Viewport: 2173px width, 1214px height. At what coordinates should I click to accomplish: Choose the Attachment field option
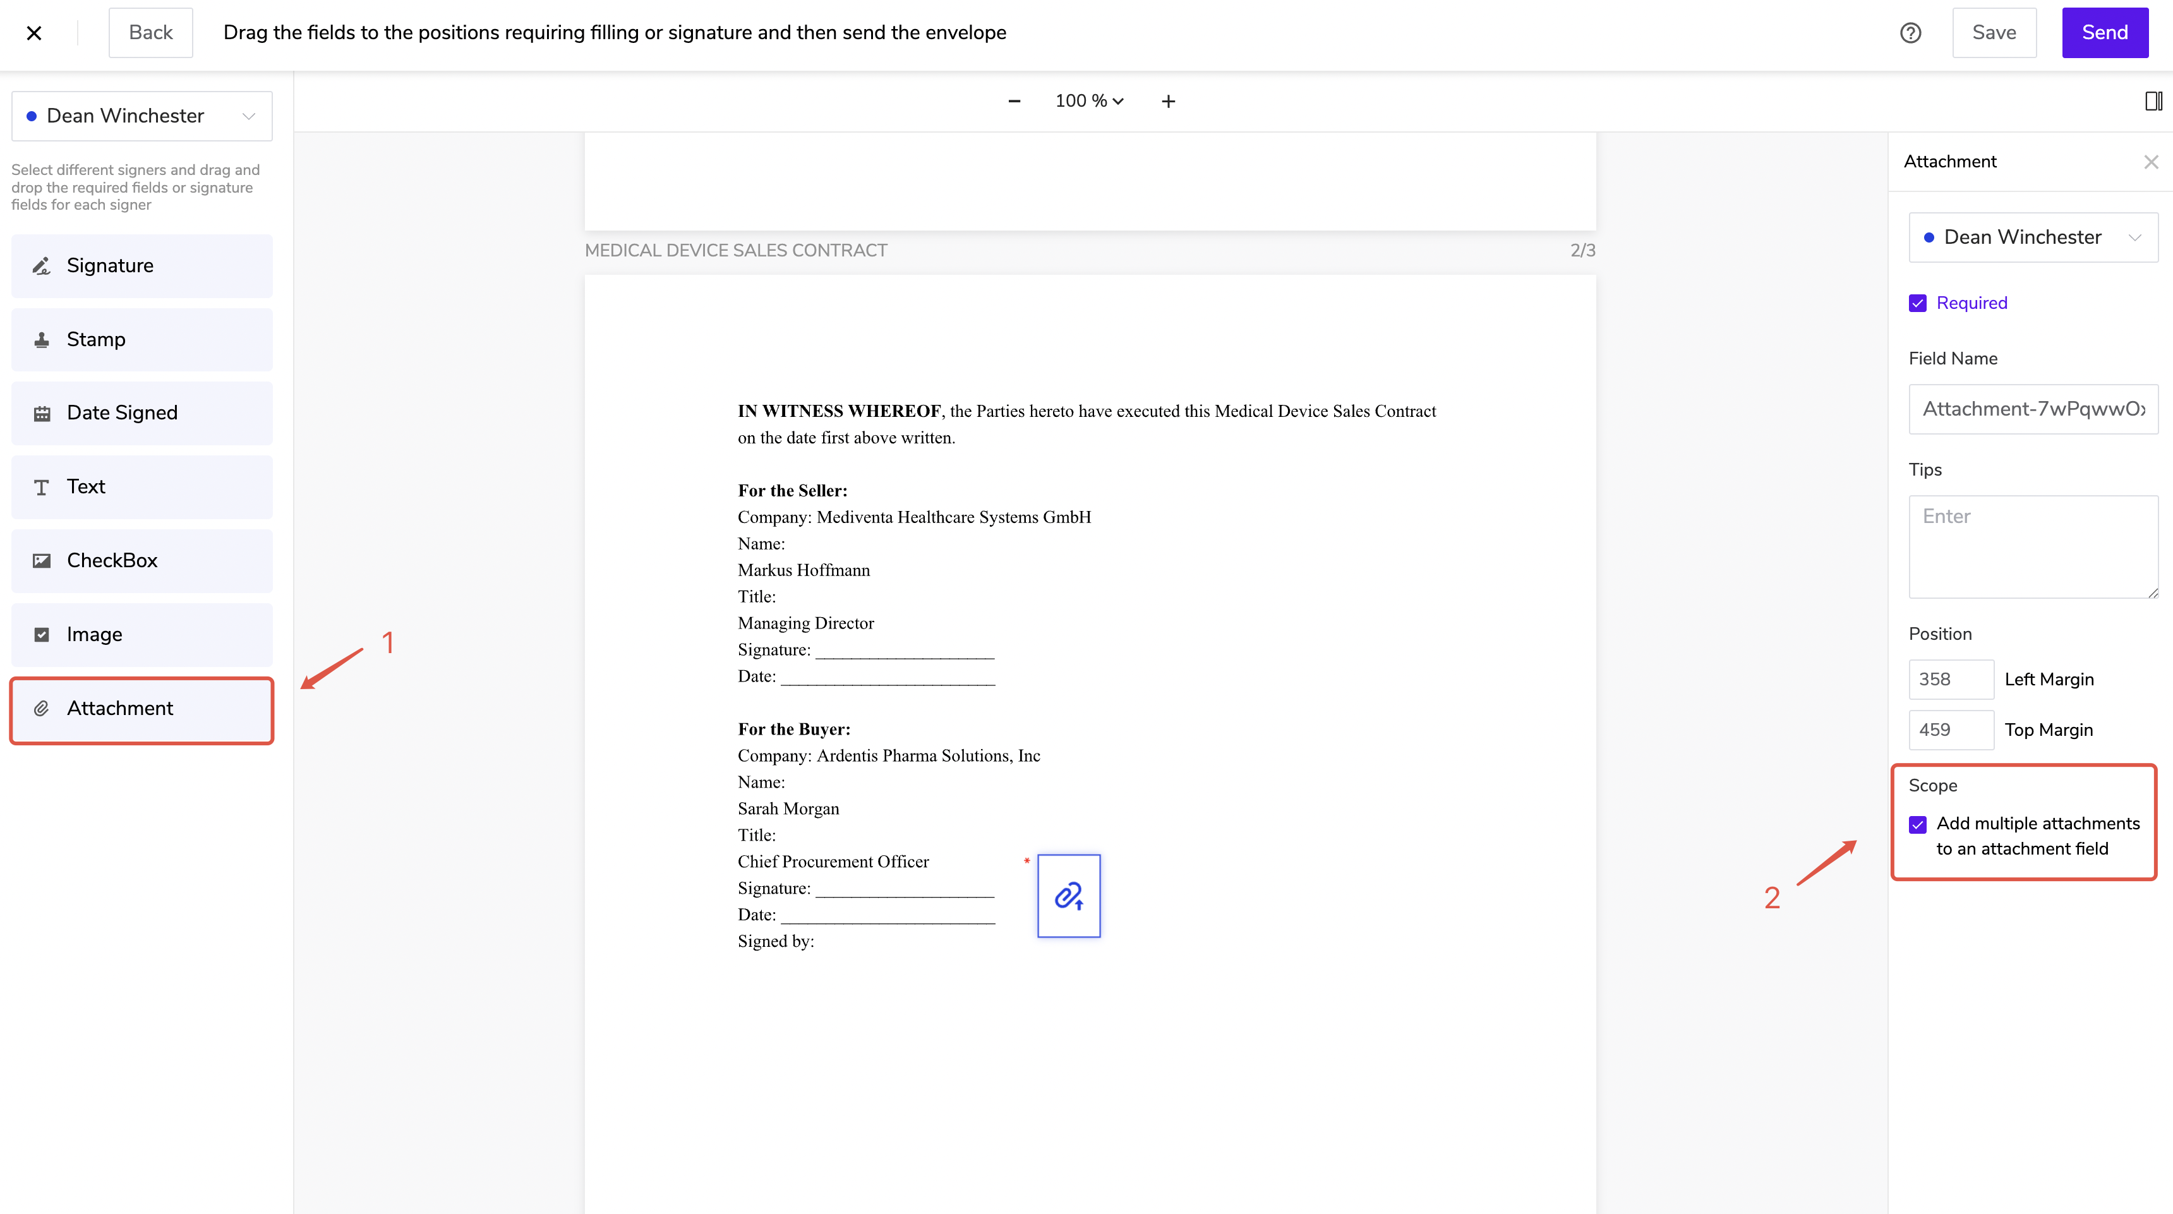coord(141,709)
